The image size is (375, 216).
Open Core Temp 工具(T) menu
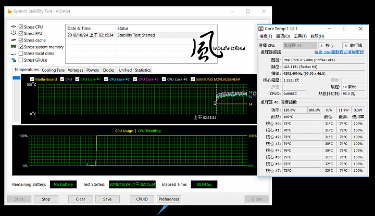click(x=300, y=36)
